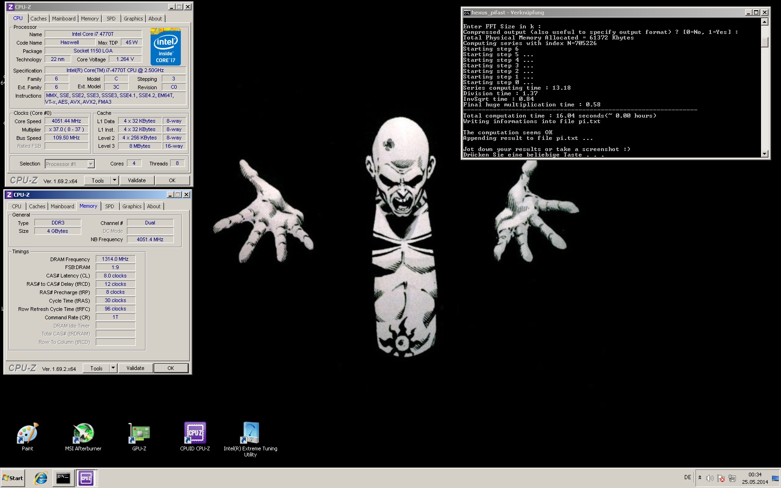This screenshot has width=781, height=488.
Task: Click Multiplier value x 37.0
Action: (66, 129)
